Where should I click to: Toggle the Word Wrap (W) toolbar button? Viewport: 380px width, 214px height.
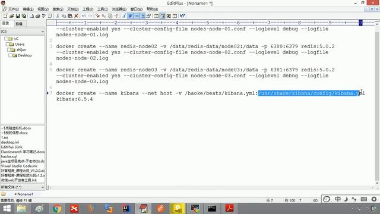[131, 16]
